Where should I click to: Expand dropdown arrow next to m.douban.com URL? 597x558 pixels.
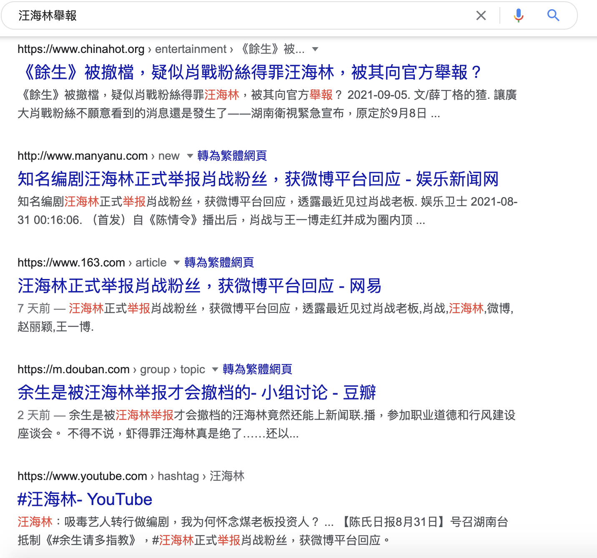pos(215,369)
